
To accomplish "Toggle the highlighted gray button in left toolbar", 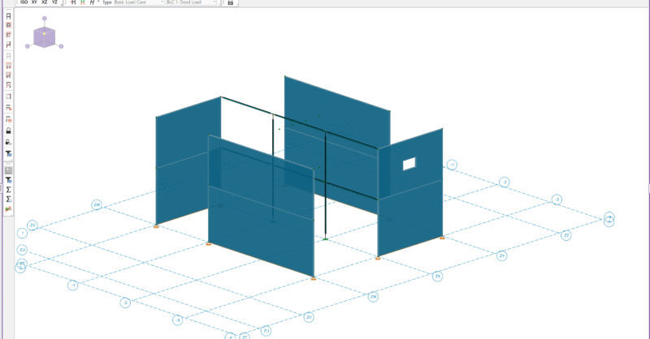I will (x=8, y=170).
